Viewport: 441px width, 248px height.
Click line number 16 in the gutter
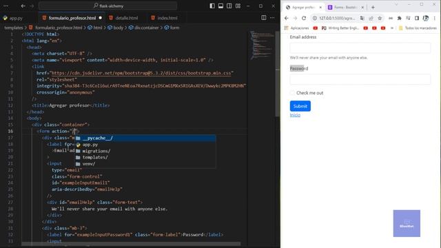[x=10, y=131]
